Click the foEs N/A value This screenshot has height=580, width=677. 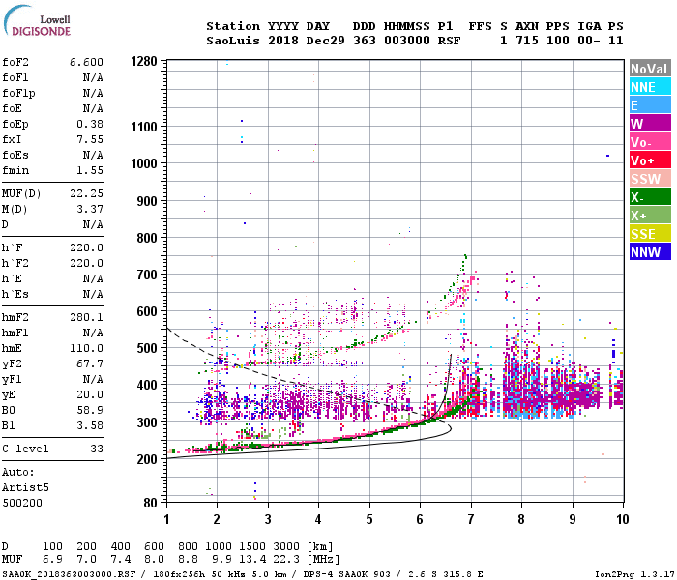[93, 155]
